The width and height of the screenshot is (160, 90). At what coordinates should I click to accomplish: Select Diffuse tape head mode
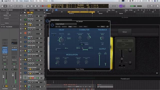point(86,44)
